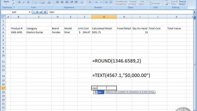Open Sort & Filter dropdown
This screenshot has height=111, width=197.
coord(174,3)
